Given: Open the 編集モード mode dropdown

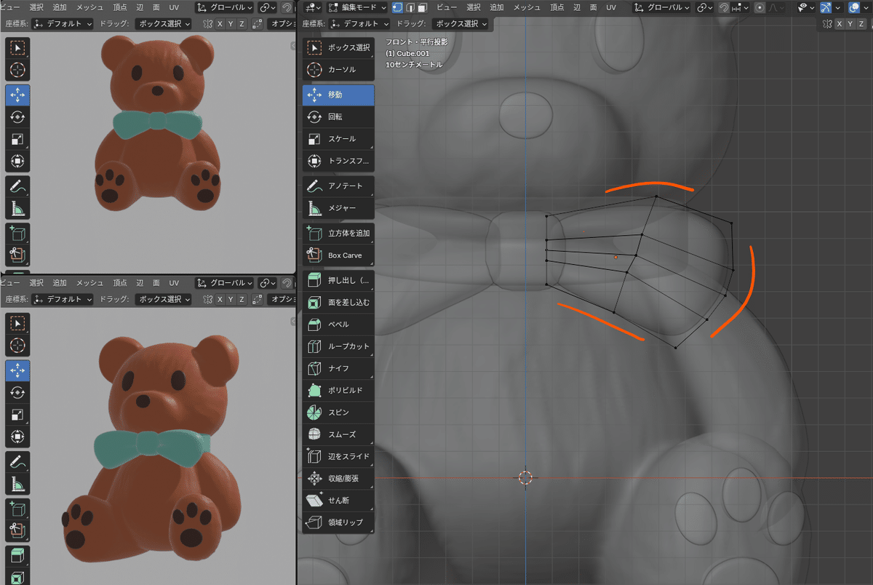Looking at the screenshot, I should coord(358,7).
